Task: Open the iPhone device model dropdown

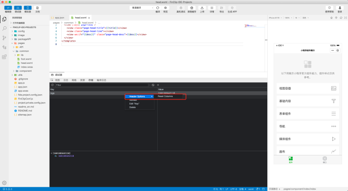Action: (x=276, y=18)
